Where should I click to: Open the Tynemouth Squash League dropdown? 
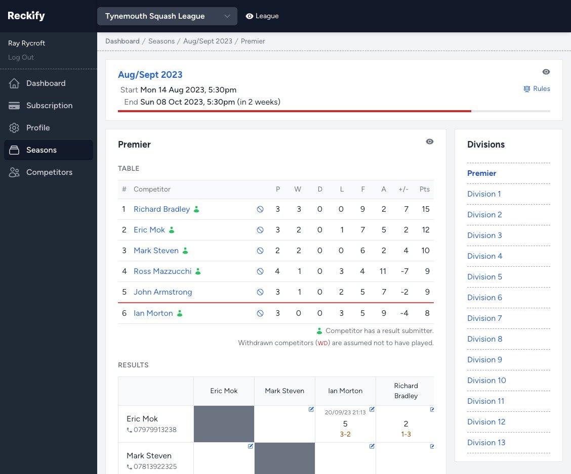coord(167,16)
